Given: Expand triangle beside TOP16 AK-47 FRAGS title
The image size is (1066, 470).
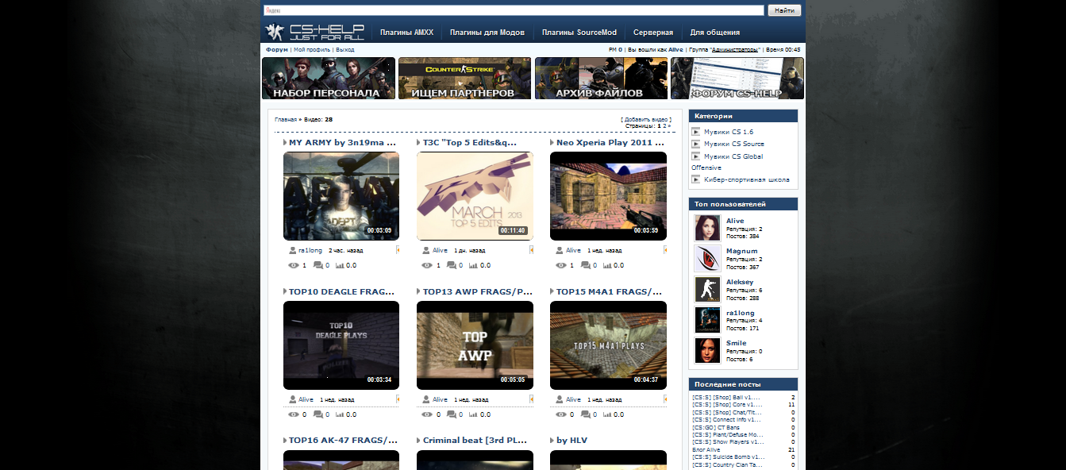Looking at the screenshot, I should (285, 440).
